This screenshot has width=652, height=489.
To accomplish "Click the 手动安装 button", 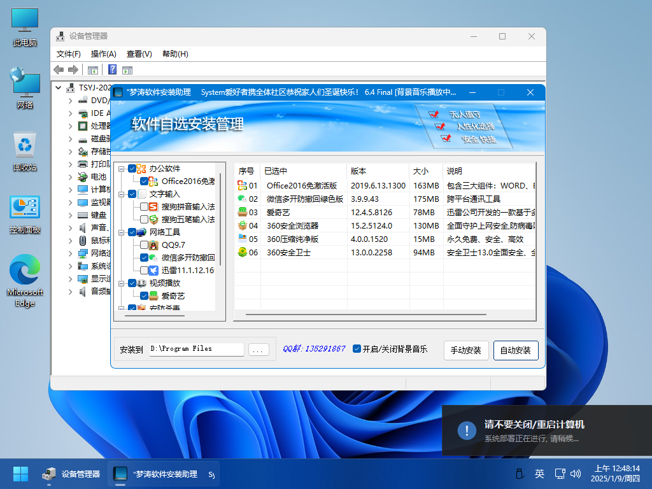I will click(x=466, y=350).
